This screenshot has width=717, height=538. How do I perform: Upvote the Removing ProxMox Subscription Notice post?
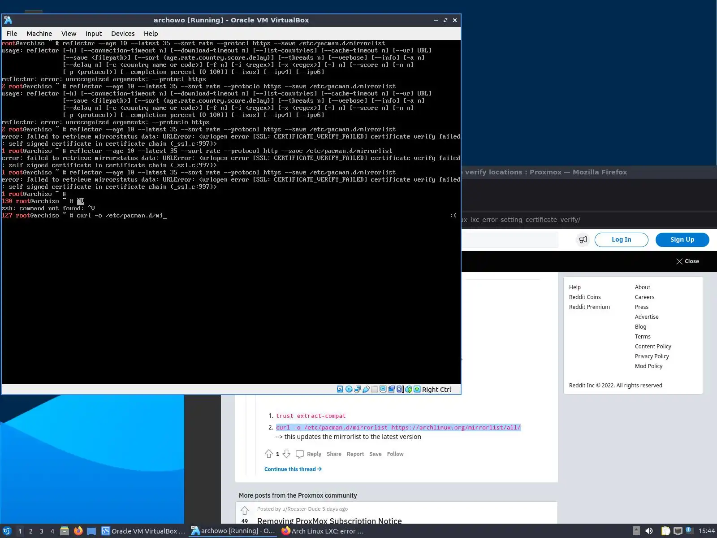245,510
